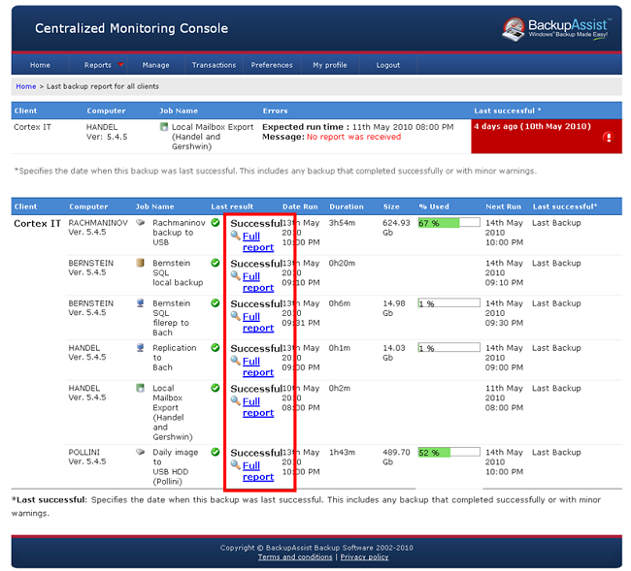Viewport: 631px width, 571px height.
Task: Click the 1h43m duration value
Action: click(342, 452)
